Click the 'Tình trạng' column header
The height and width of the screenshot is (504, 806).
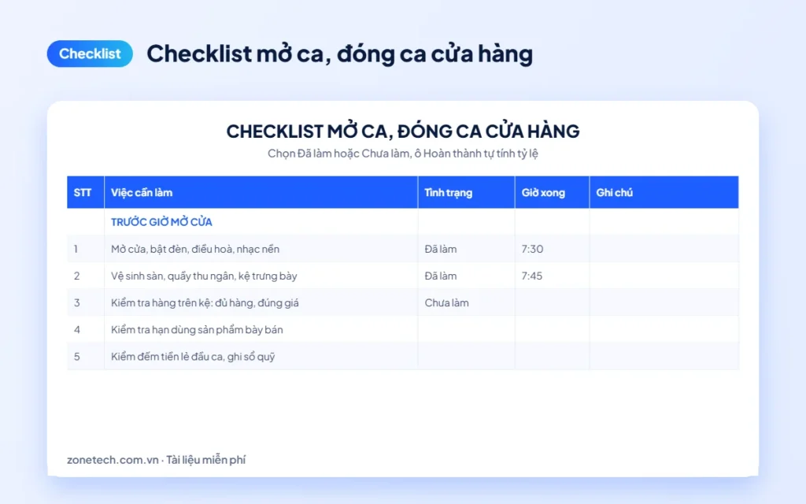(x=466, y=192)
